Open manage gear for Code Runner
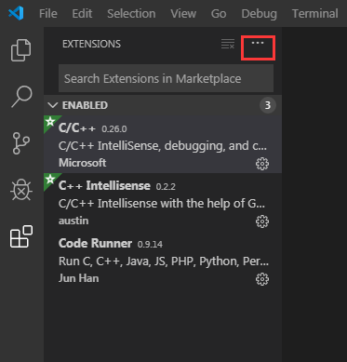The width and height of the screenshot is (347, 362). [262, 279]
